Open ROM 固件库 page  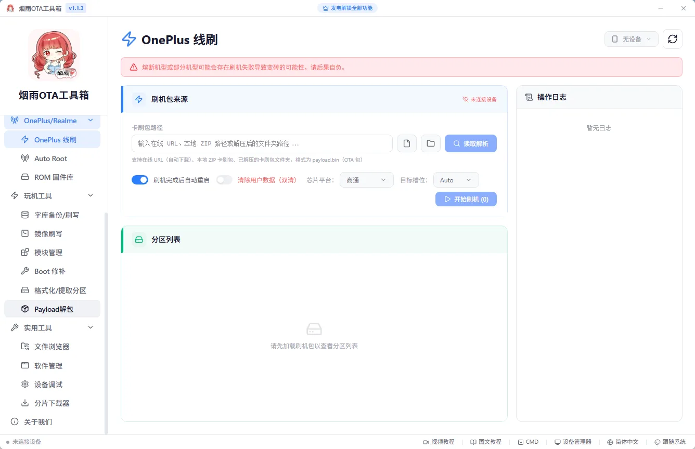[x=52, y=177]
